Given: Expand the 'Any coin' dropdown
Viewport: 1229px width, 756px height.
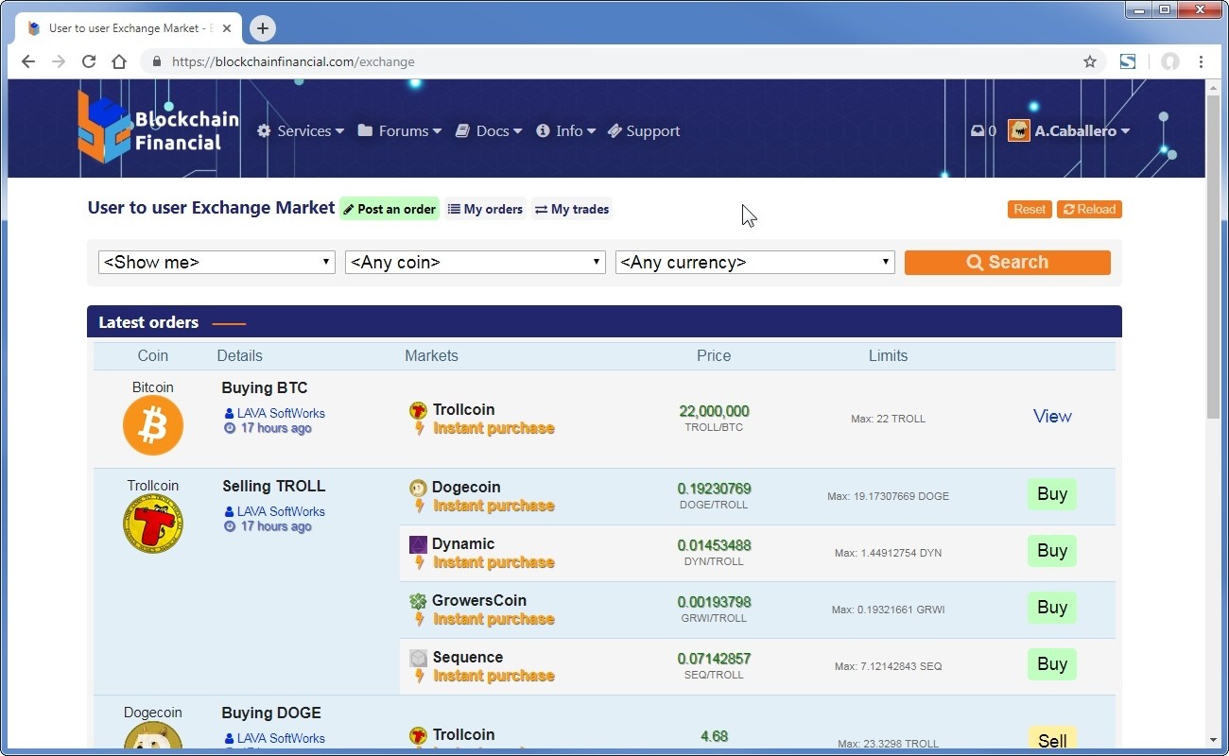Looking at the screenshot, I should [x=475, y=263].
